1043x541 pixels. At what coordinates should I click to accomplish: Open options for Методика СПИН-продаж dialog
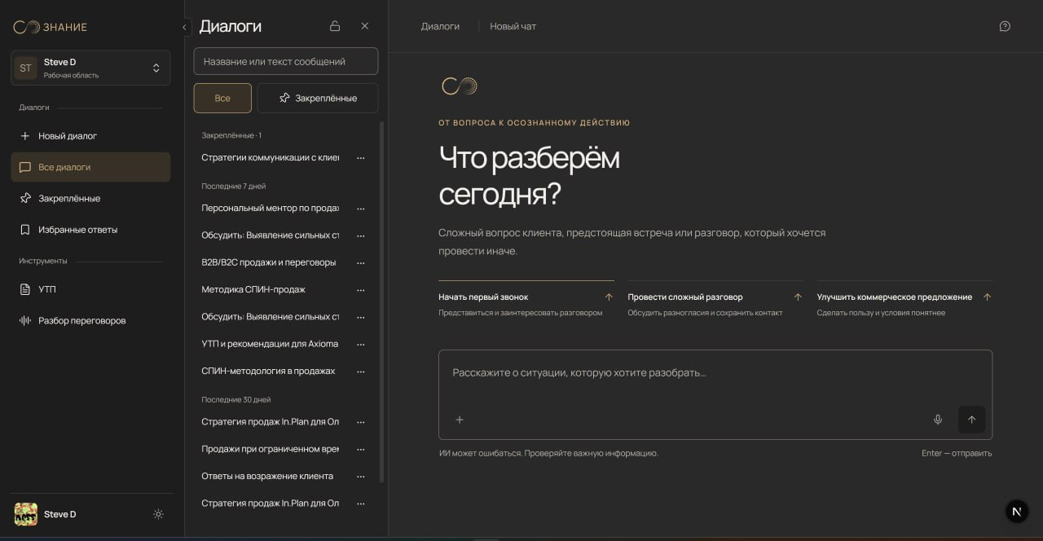click(361, 290)
